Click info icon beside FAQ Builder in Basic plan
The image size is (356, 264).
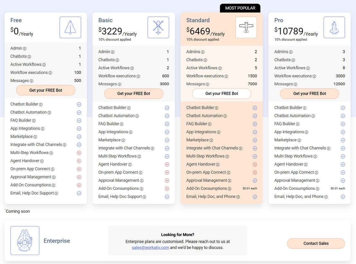pyautogui.click(x=122, y=124)
